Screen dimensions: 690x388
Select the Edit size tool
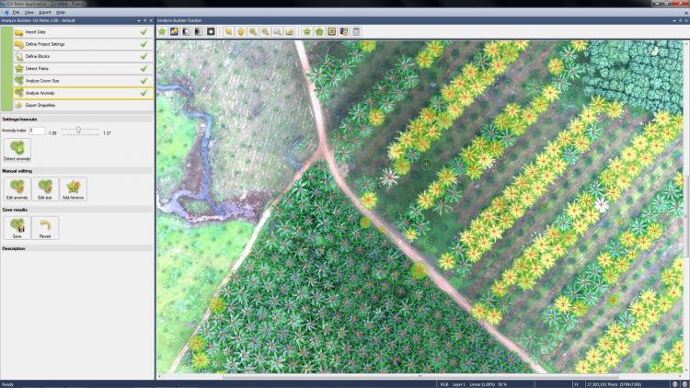click(x=45, y=188)
